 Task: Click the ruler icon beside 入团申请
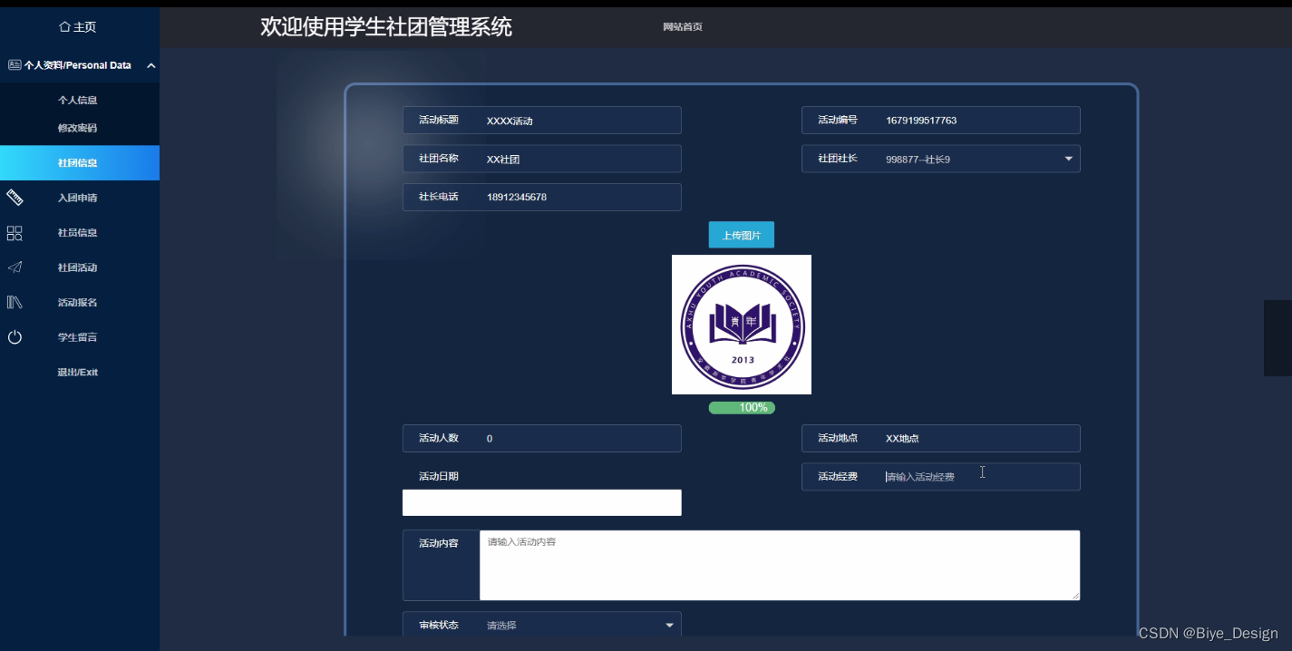click(x=15, y=198)
